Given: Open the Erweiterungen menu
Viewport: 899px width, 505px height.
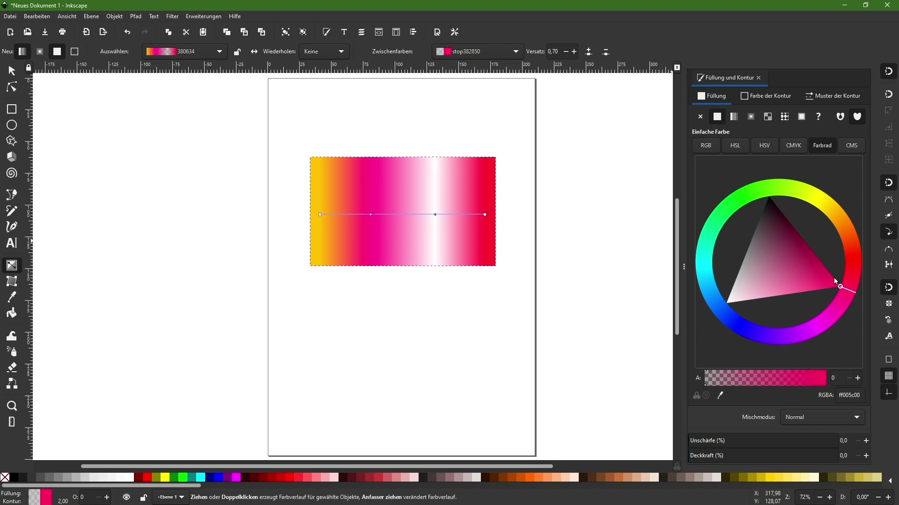Looking at the screenshot, I should pyautogui.click(x=203, y=16).
